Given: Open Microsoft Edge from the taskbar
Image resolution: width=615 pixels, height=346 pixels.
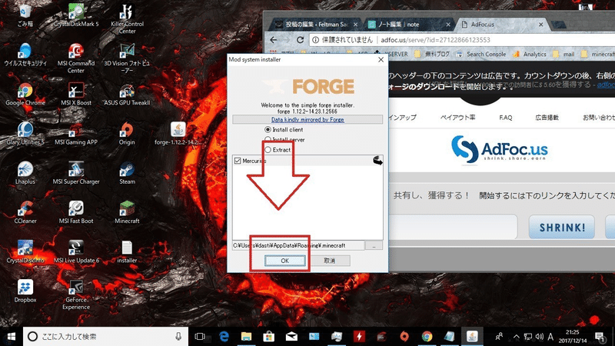Looking at the screenshot, I should tap(224, 336).
